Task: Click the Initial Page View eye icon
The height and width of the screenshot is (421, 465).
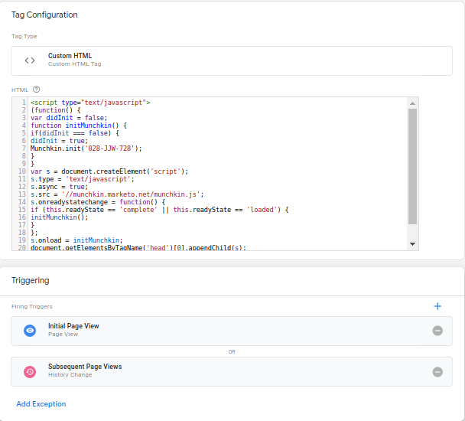Action: (x=29, y=331)
